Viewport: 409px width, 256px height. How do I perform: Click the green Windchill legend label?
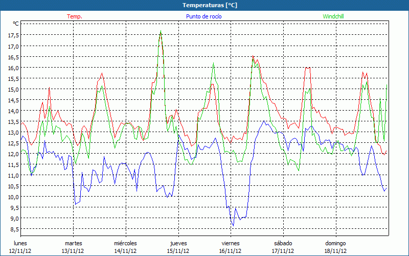[334, 16]
